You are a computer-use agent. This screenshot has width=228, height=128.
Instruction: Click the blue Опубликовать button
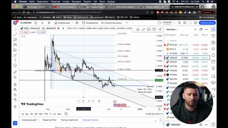pyautogui.click(x=207, y=23)
